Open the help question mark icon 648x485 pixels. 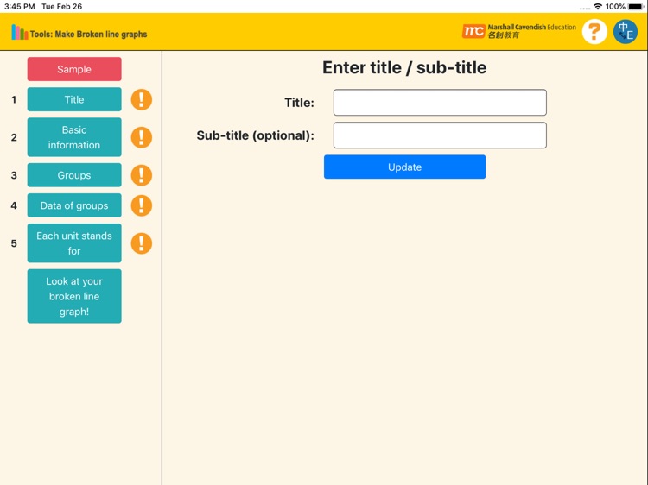594,31
